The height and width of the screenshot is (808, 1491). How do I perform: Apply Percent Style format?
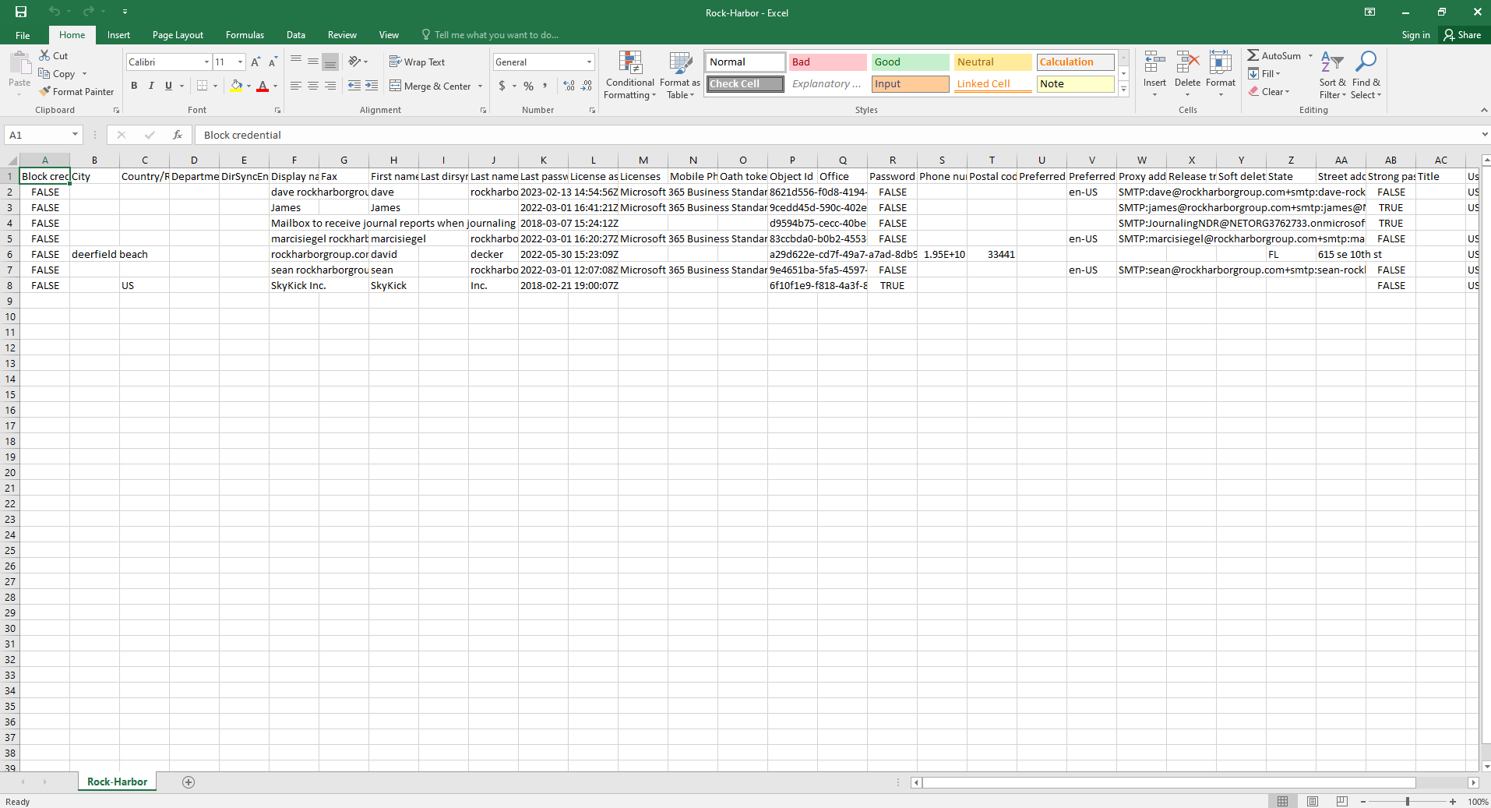point(529,86)
